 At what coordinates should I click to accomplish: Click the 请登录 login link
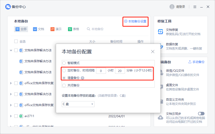(x=180, y=7)
